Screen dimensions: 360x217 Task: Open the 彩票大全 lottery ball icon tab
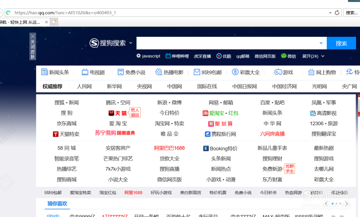click(235, 72)
